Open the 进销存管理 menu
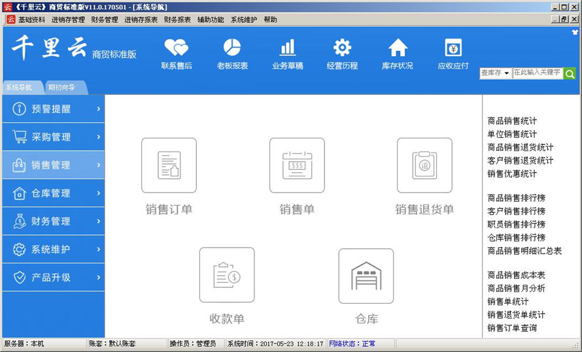The image size is (582, 352). pyautogui.click(x=68, y=20)
